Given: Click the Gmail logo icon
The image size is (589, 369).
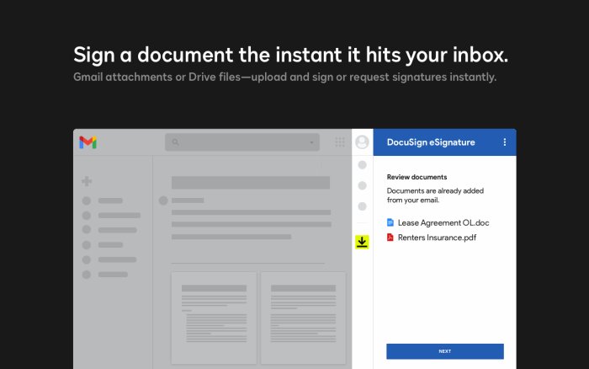Looking at the screenshot, I should [88, 142].
